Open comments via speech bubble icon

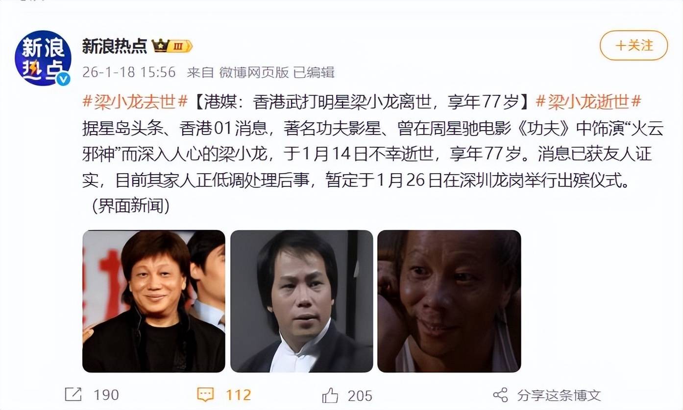(x=205, y=394)
